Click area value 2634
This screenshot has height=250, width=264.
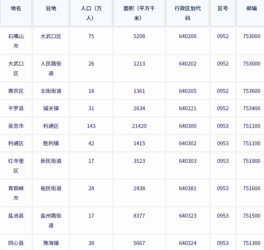click(x=139, y=108)
